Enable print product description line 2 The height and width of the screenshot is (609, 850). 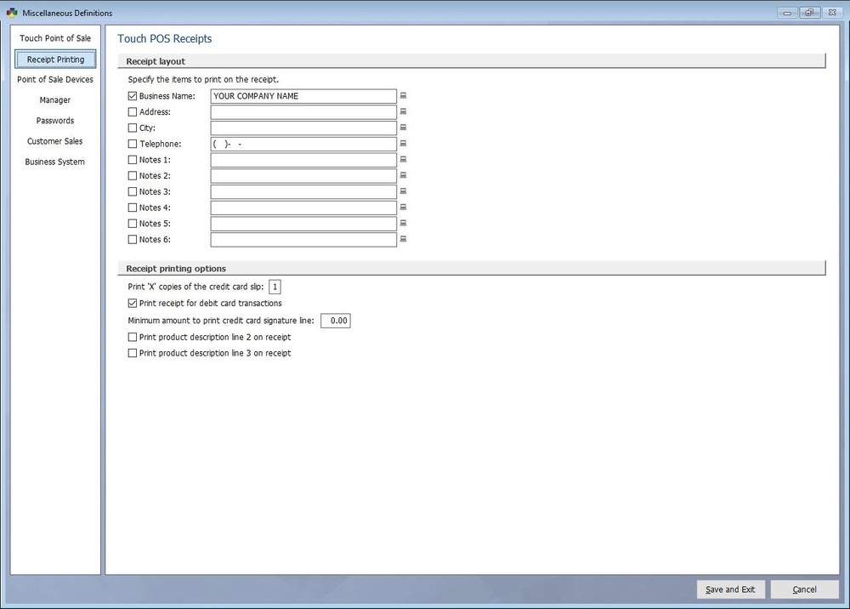point(133,338)
